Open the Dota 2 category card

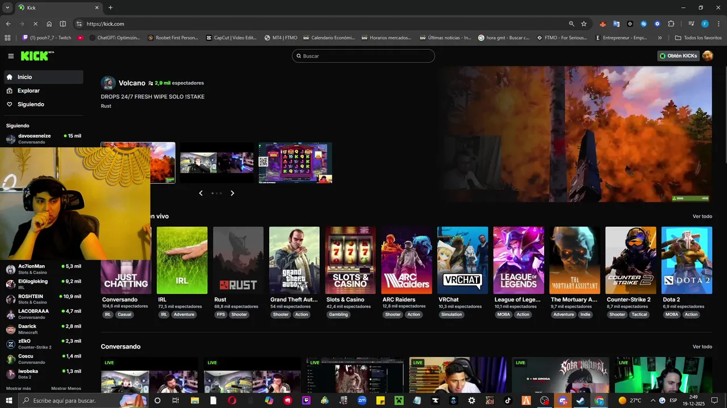(x=687, y=260)
